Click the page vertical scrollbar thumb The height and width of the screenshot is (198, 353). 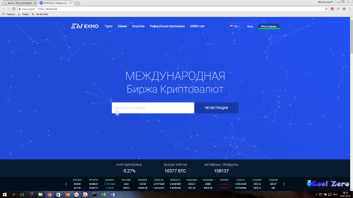click(352, 37)
